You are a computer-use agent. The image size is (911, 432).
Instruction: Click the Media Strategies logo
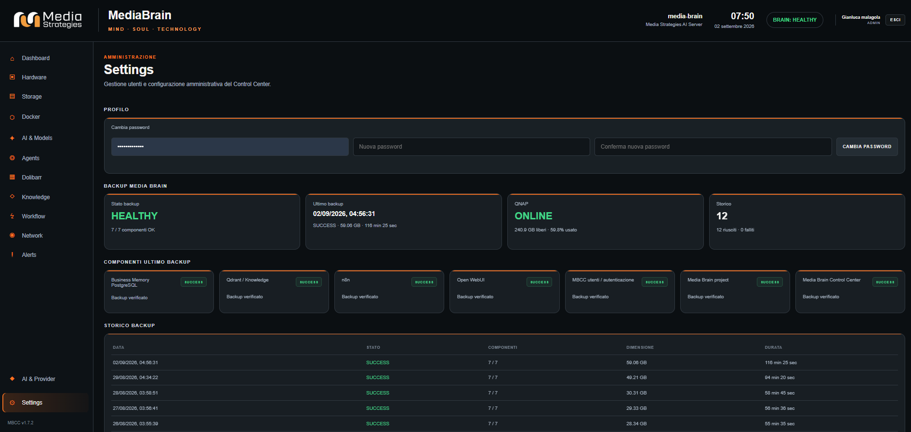coord(48,20)
